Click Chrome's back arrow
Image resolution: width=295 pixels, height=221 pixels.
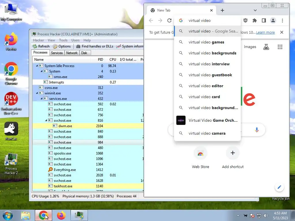tap(151, 20)
